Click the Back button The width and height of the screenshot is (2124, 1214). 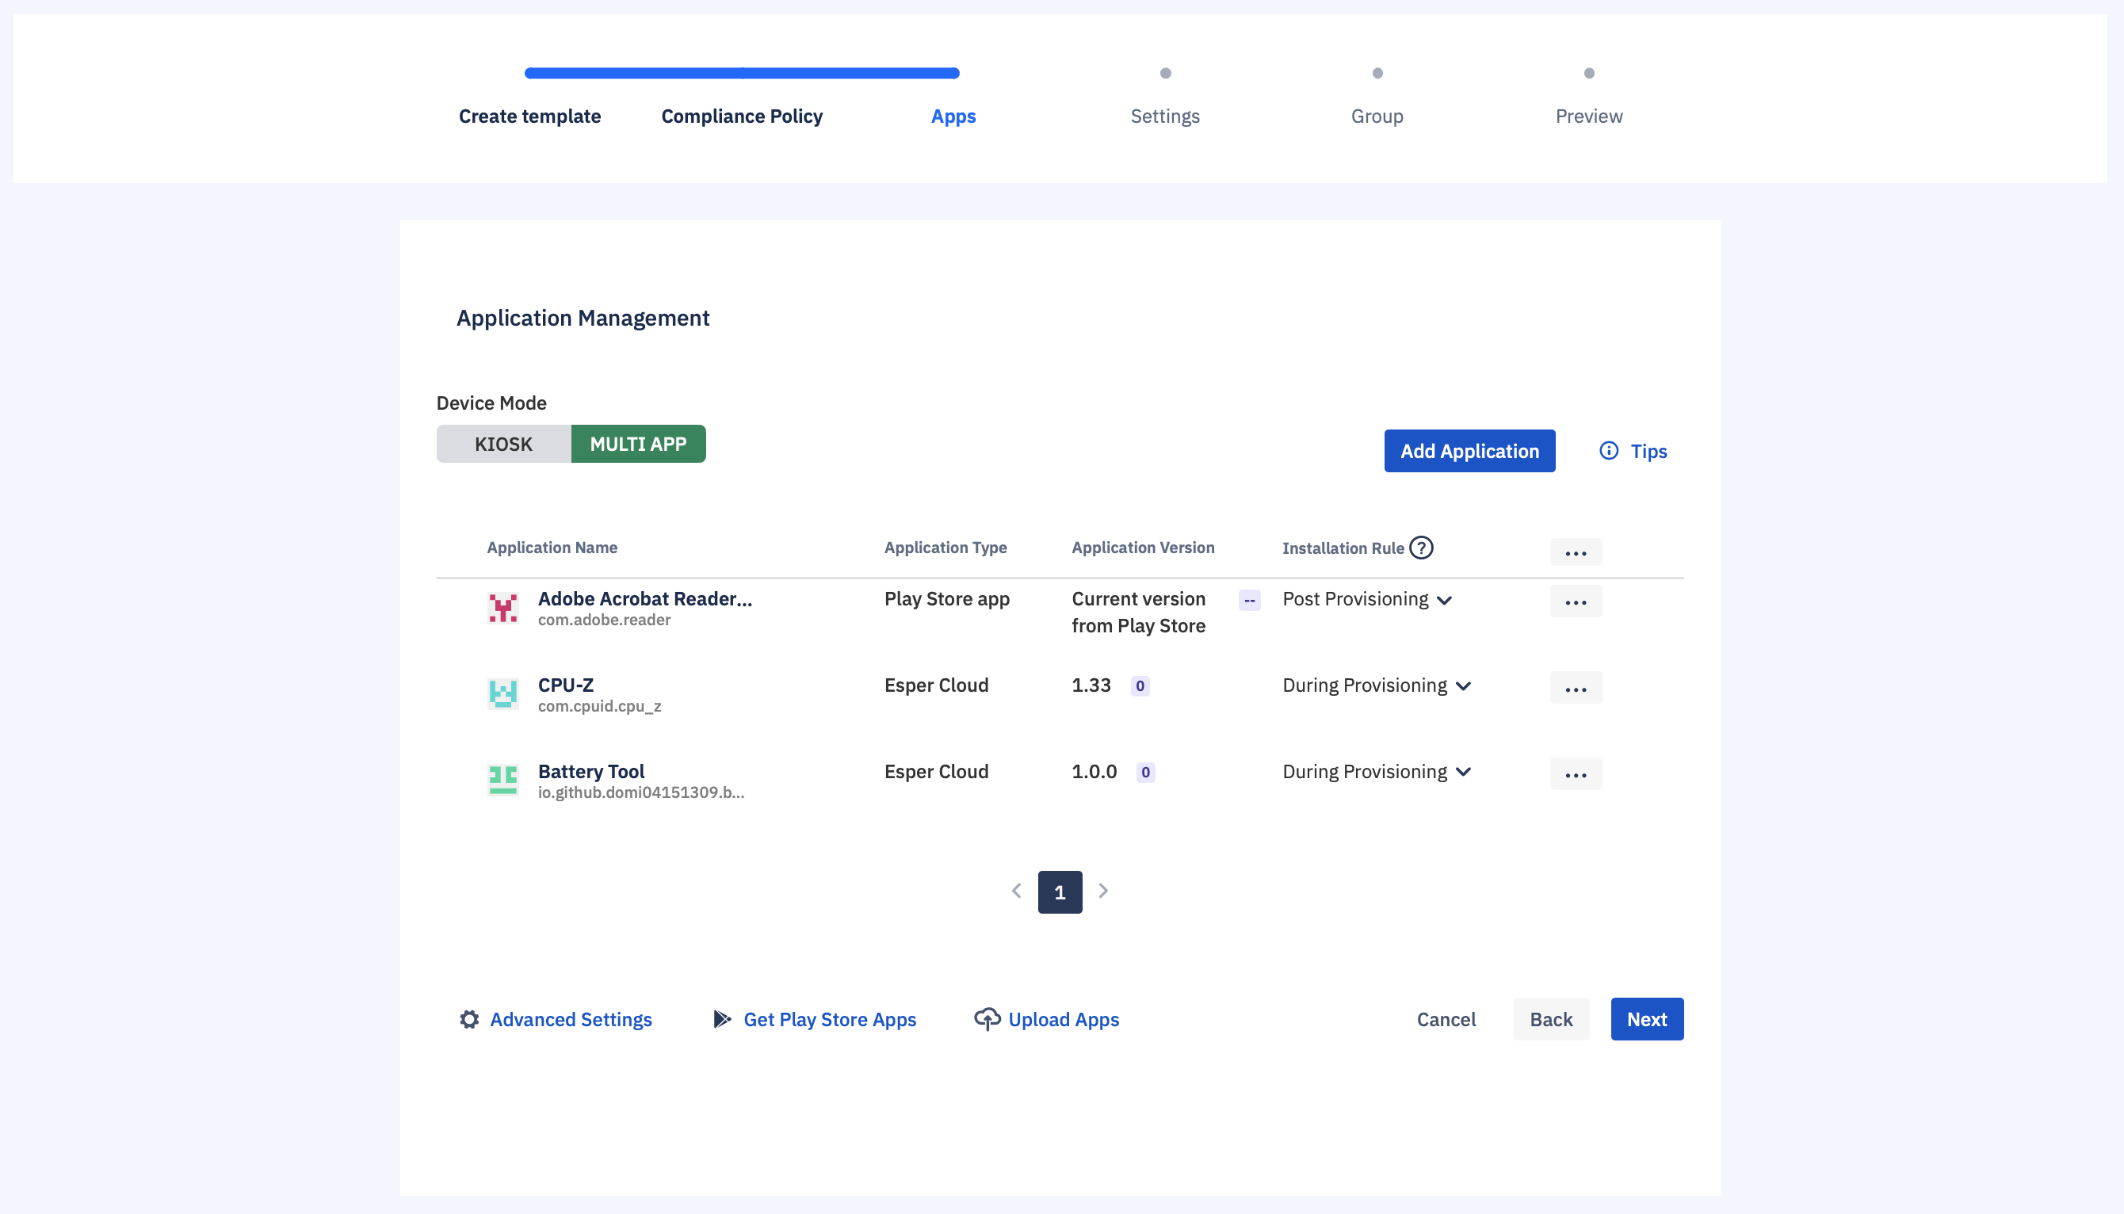click(1551, 1019)
